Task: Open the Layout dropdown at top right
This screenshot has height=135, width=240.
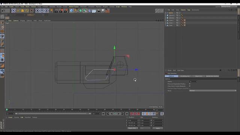Action: pyautogui.click(x=229, y=7)
